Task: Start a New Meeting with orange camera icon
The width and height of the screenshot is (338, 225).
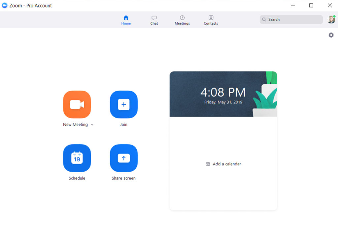Action: pos(77,104)
